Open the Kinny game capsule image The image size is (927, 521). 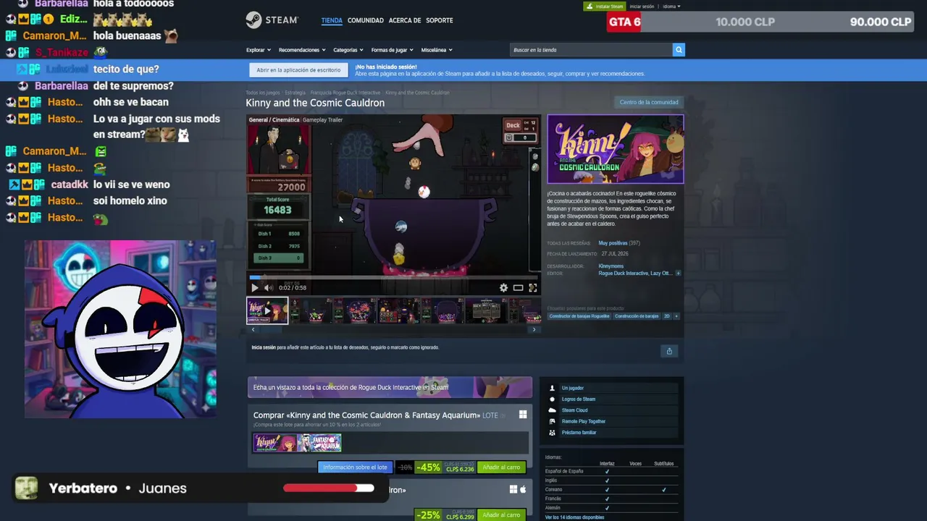616,149
